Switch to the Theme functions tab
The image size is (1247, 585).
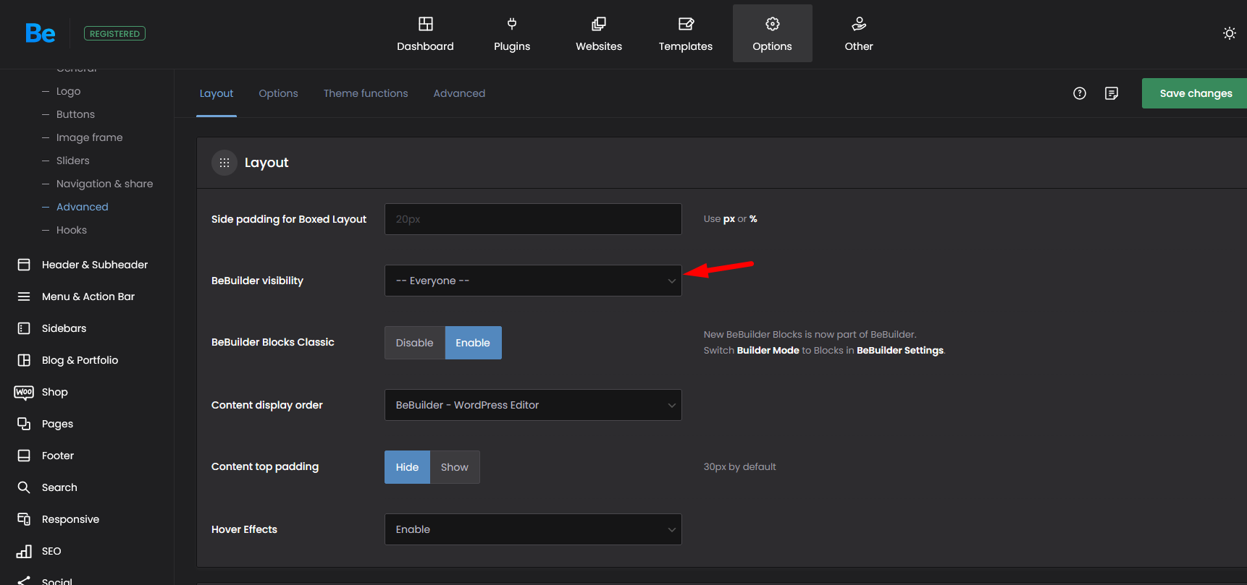(x=366, y=93)
